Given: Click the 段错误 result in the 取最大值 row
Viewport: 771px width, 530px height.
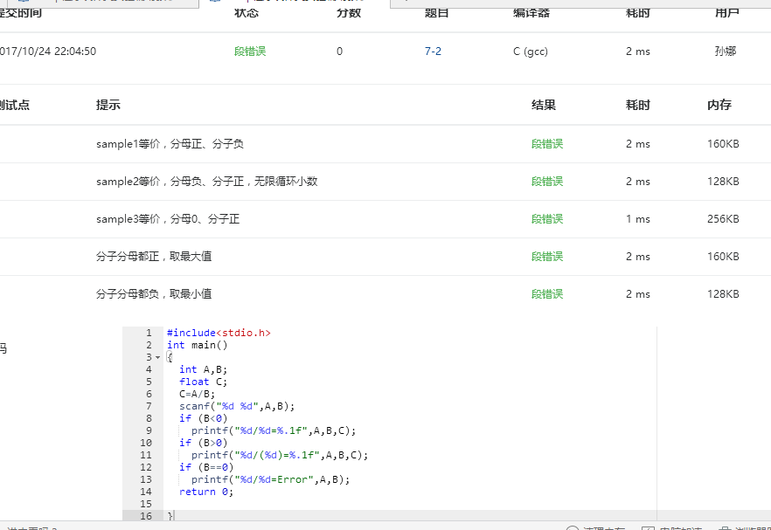Looking at the screenshot, I should [x=547, y=257].
